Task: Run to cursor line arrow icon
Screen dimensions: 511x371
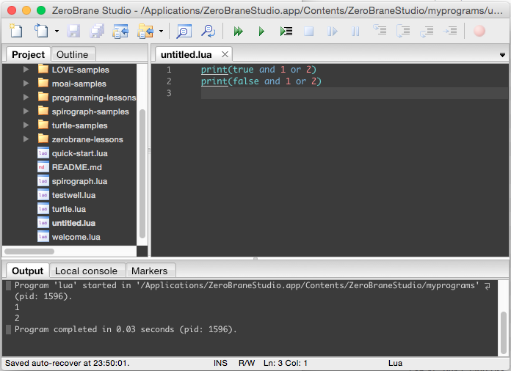Action: tap(450, 31)
